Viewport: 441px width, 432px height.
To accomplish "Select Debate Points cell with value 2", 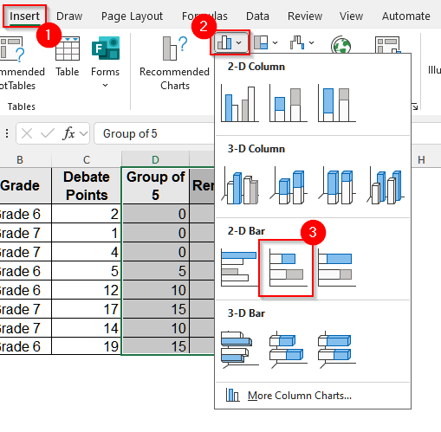I will coord(87,214).
